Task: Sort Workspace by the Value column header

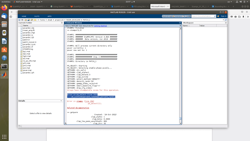Action: point(208,25)
